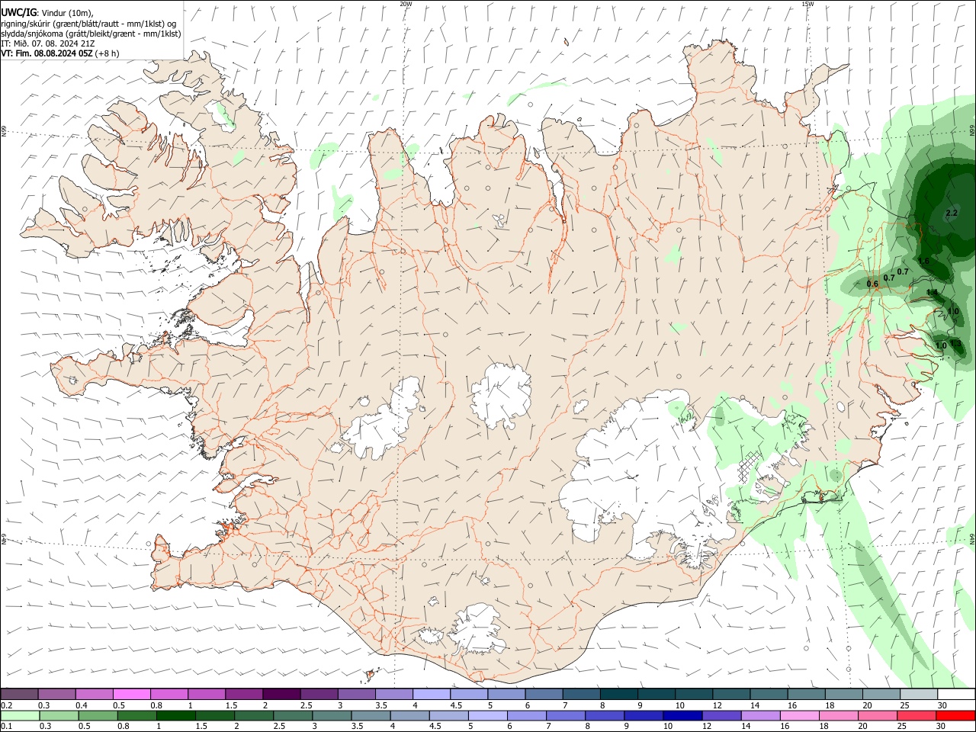Click the '20W' longitude label at top
Image resolution: width=976 pixels, height=732 pixels.
(x=406, y=4)
